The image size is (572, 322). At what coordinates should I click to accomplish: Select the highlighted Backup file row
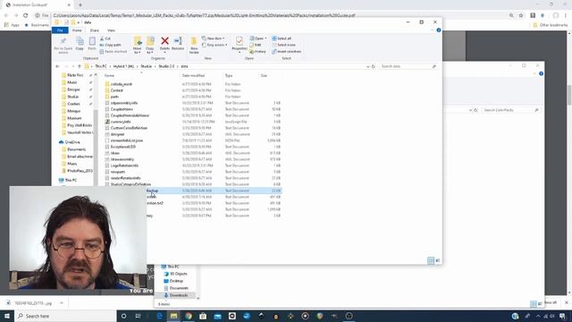tap(214, 191)
